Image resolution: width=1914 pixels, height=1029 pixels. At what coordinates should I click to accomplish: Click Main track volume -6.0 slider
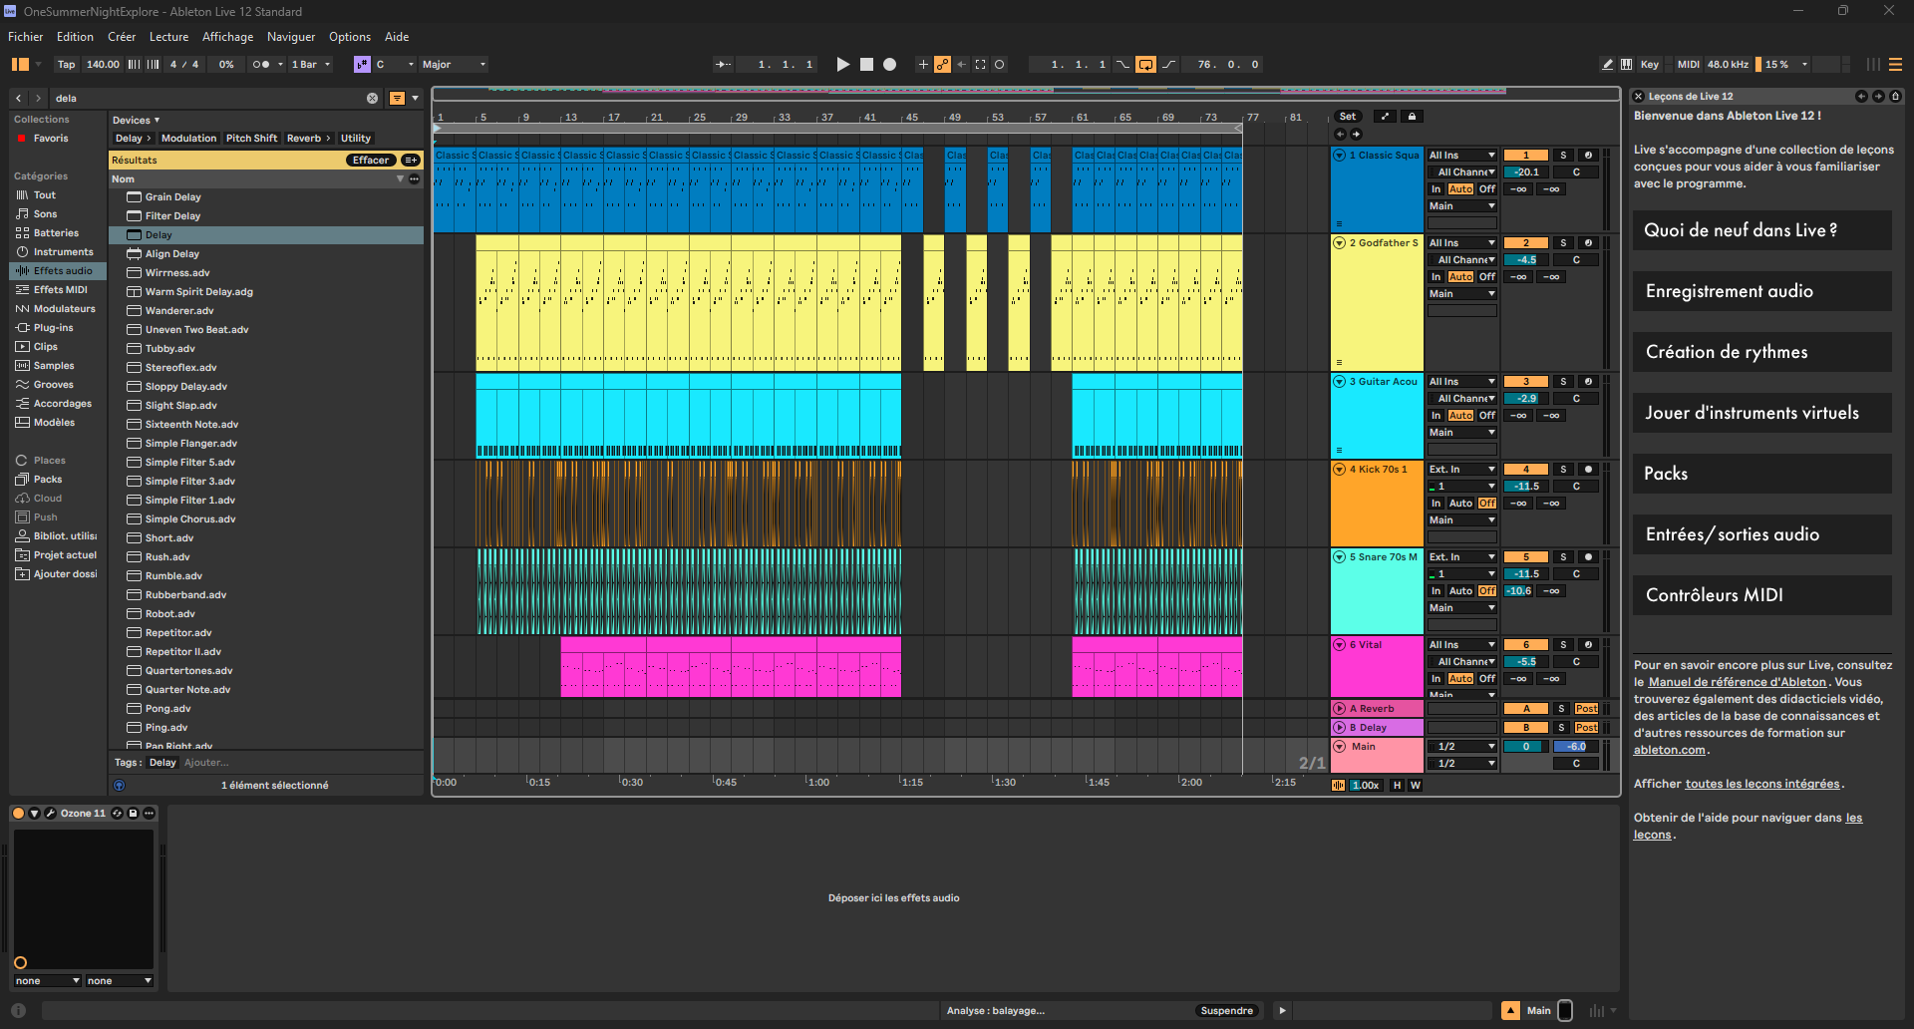(1576, 746)
